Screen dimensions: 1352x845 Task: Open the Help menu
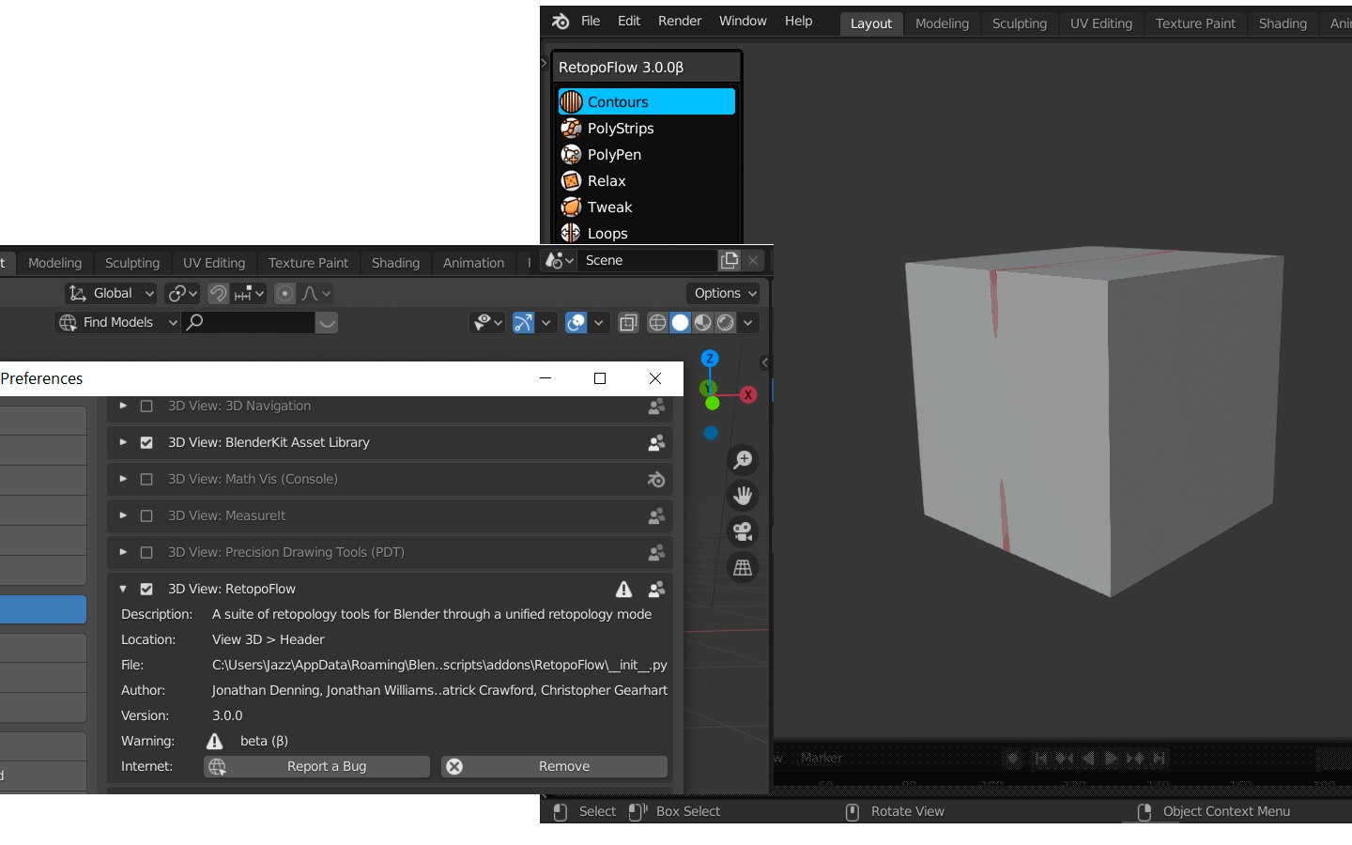pyautogui.click(x=799, y=21)
